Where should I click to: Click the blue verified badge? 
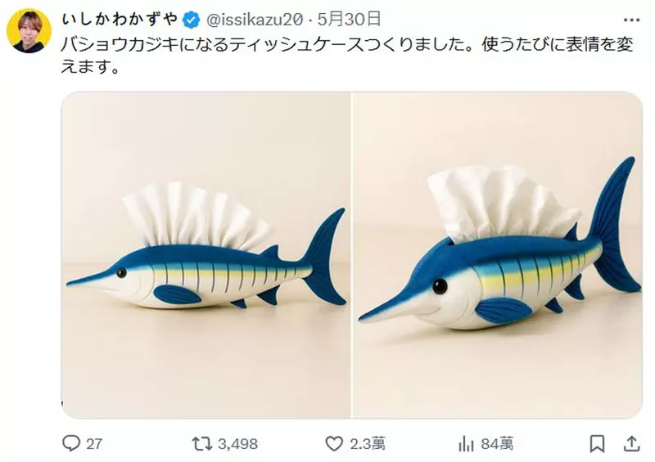click(192, 20)
